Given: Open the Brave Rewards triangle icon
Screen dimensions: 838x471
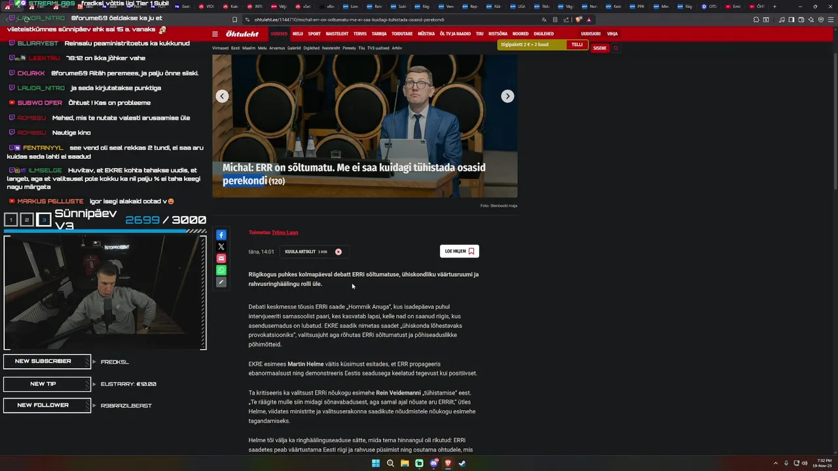Looking at the screenshot, I should [x=589, y=20].
